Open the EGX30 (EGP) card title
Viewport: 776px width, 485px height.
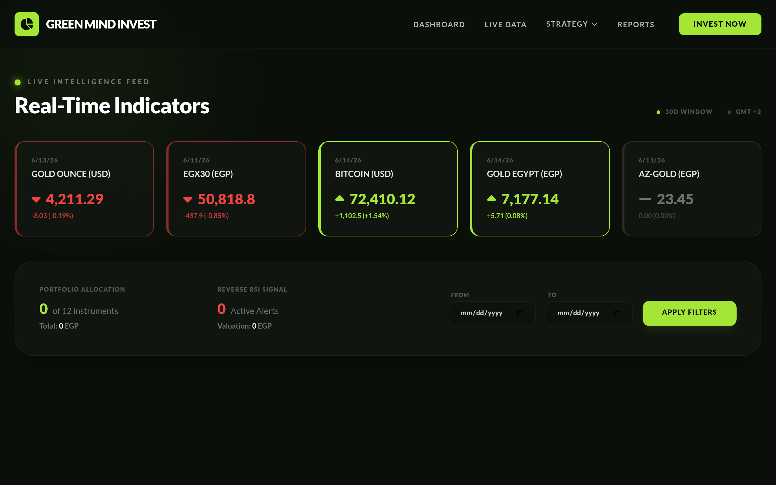[x=208, y=174]
